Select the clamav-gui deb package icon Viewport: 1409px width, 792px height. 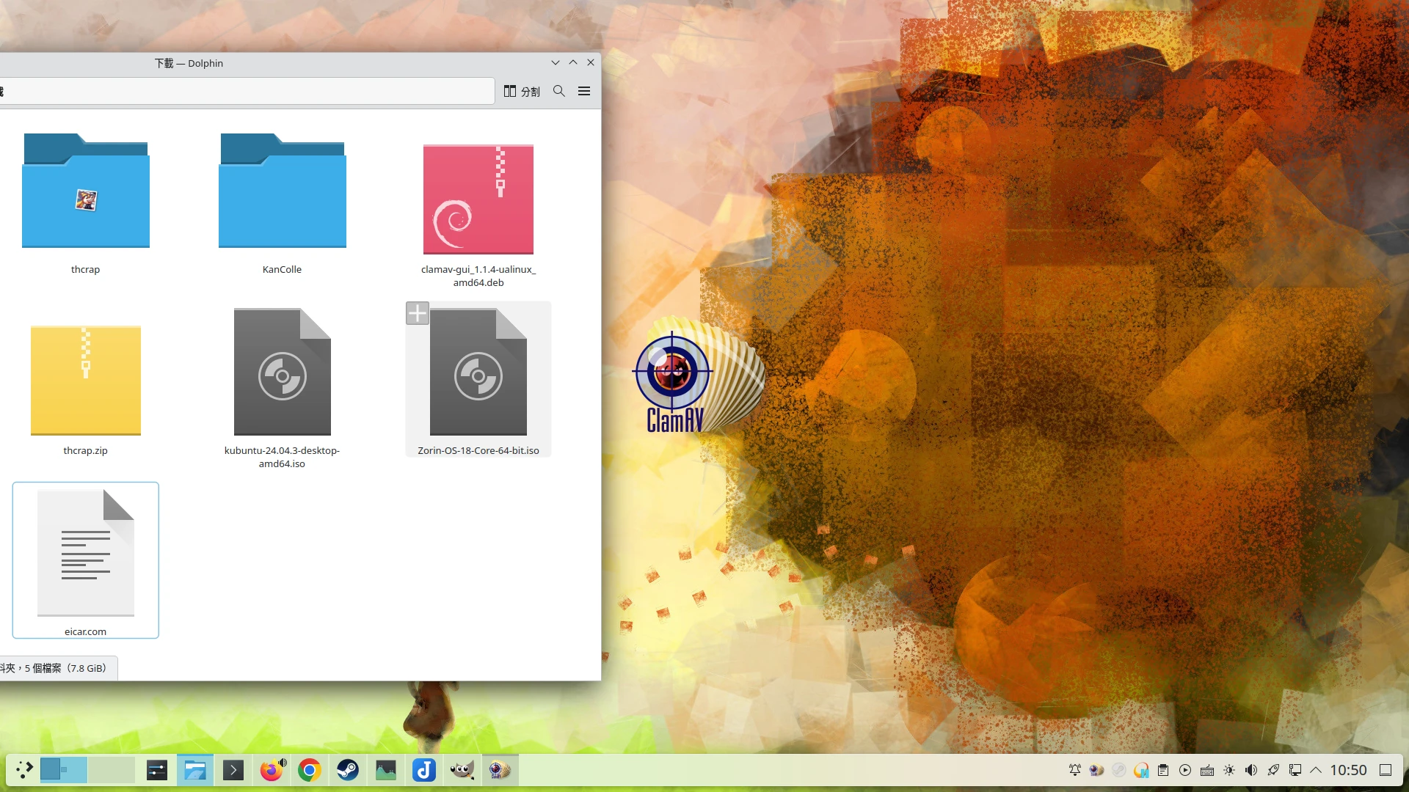(x=478, y=199)
